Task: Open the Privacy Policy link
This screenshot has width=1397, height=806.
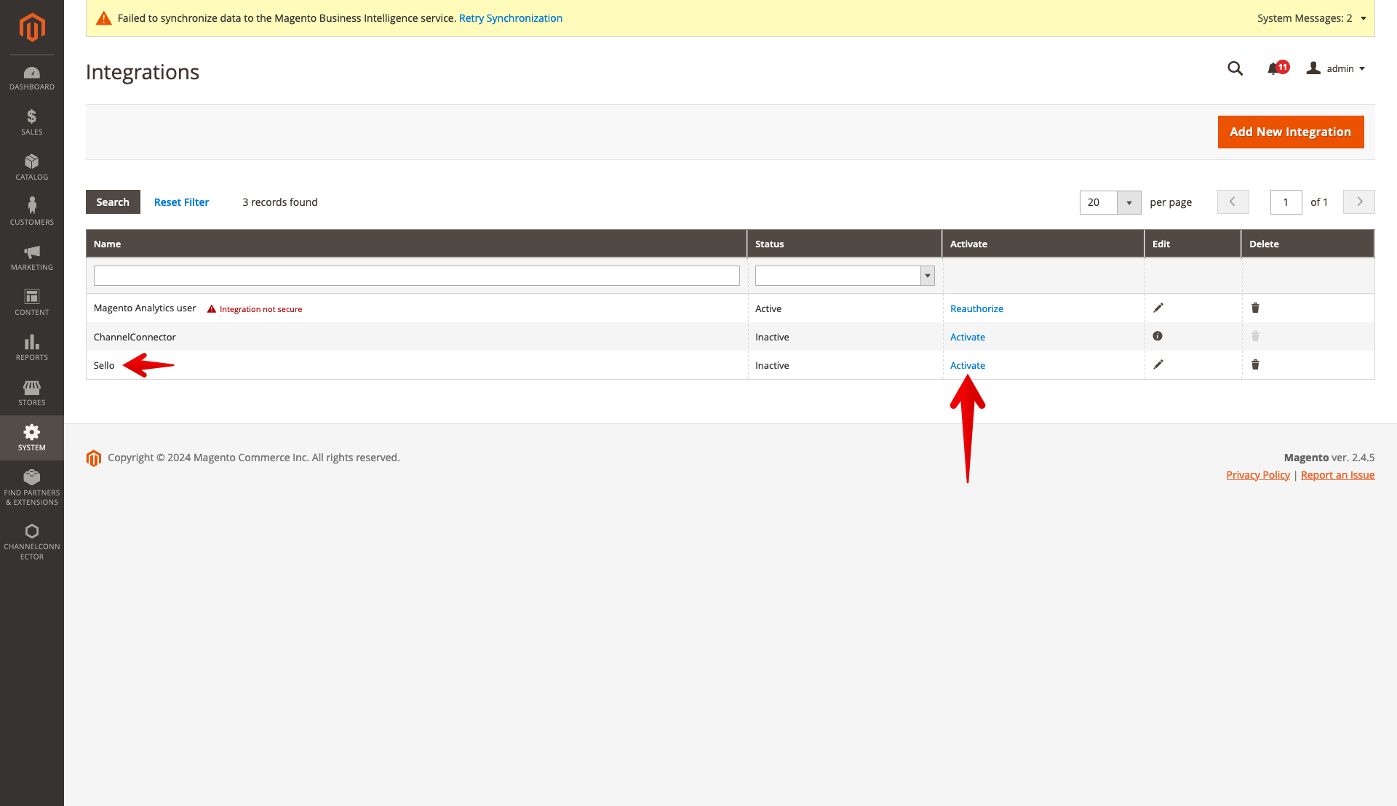Action: click(x=1258, y=475)
